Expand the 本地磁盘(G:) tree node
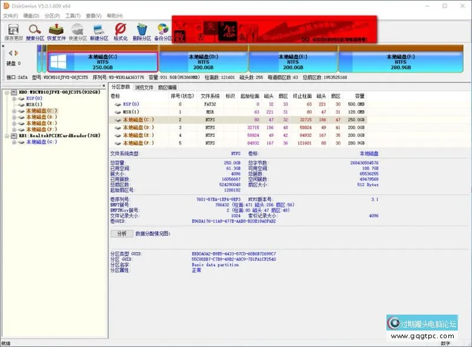 point(14,142)
